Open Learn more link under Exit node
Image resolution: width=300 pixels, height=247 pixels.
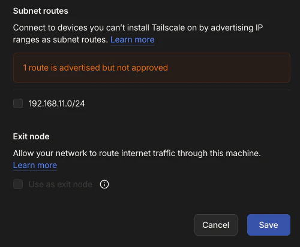coord(35,165)
